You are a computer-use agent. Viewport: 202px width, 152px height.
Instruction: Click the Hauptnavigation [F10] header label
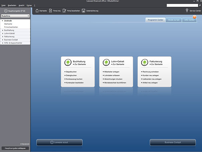point(16,11)
